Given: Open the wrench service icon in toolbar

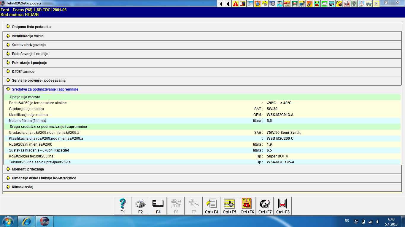Looking at the screenshot, I should coord(250,4).
